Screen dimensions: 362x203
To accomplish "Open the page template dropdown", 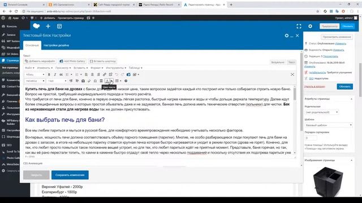I will coord(329,125).
